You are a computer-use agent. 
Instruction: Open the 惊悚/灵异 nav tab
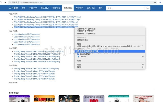click(56, 8)
